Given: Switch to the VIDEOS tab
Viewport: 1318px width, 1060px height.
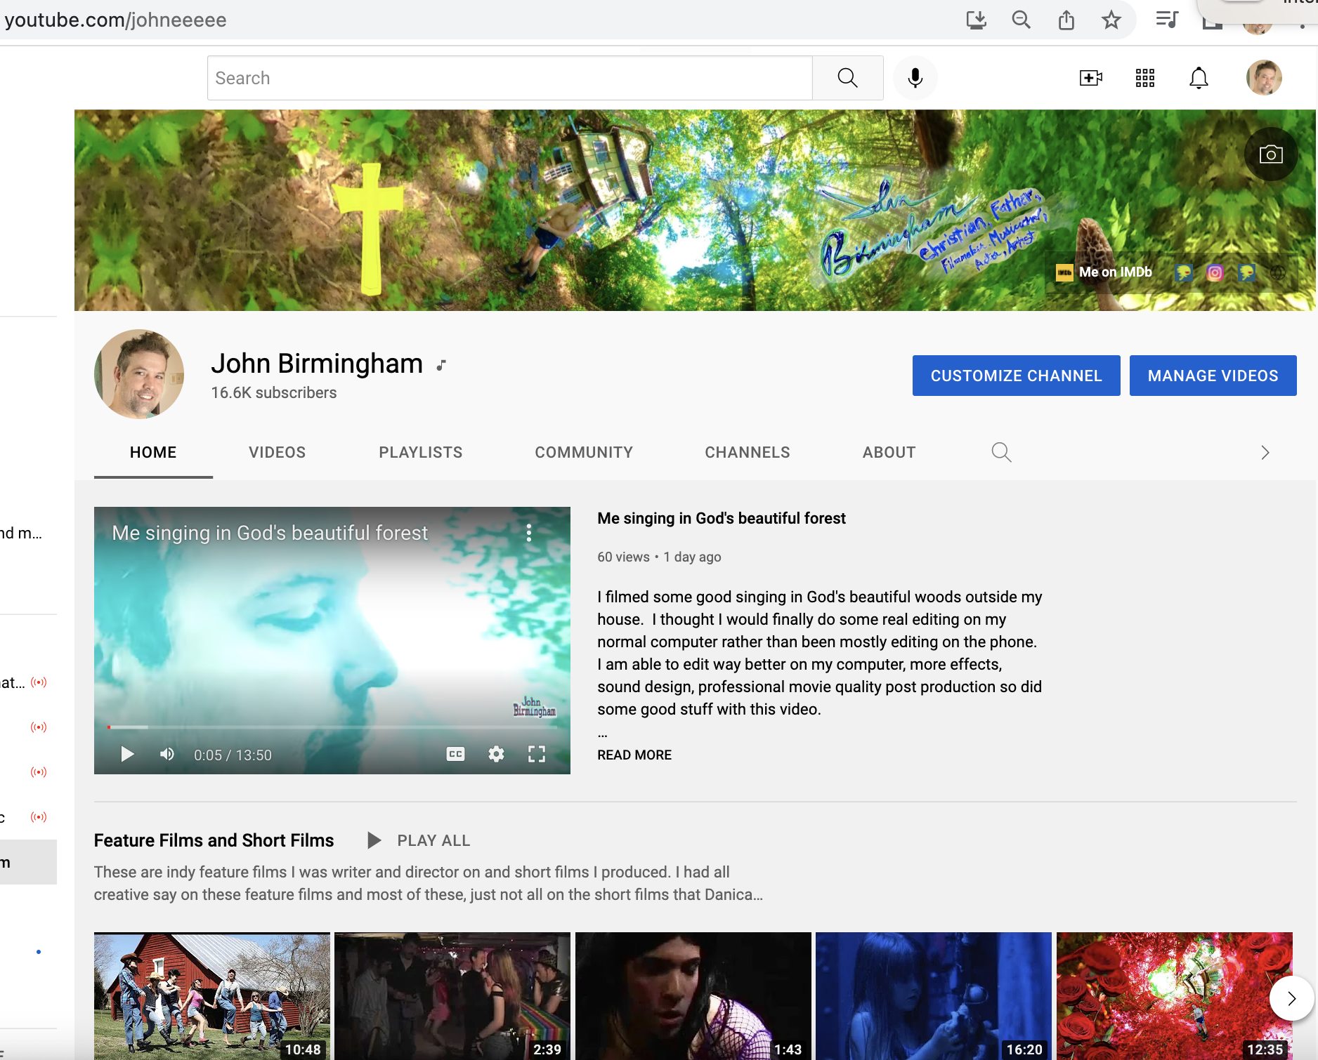Looking at the screenshot, I should [277, 453].
